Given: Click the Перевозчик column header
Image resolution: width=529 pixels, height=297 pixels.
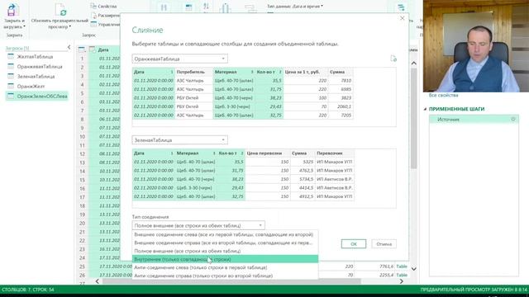Looking at the screenshot, I should 335,153.
